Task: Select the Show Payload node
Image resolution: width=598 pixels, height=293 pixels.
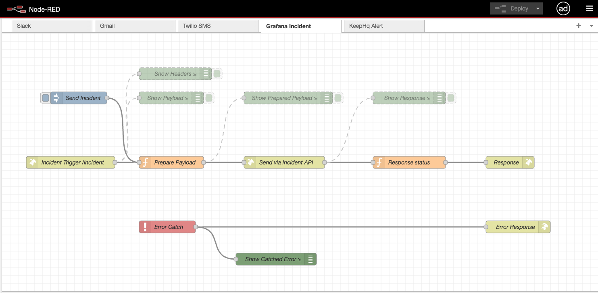Action: (x=171, y=98)
